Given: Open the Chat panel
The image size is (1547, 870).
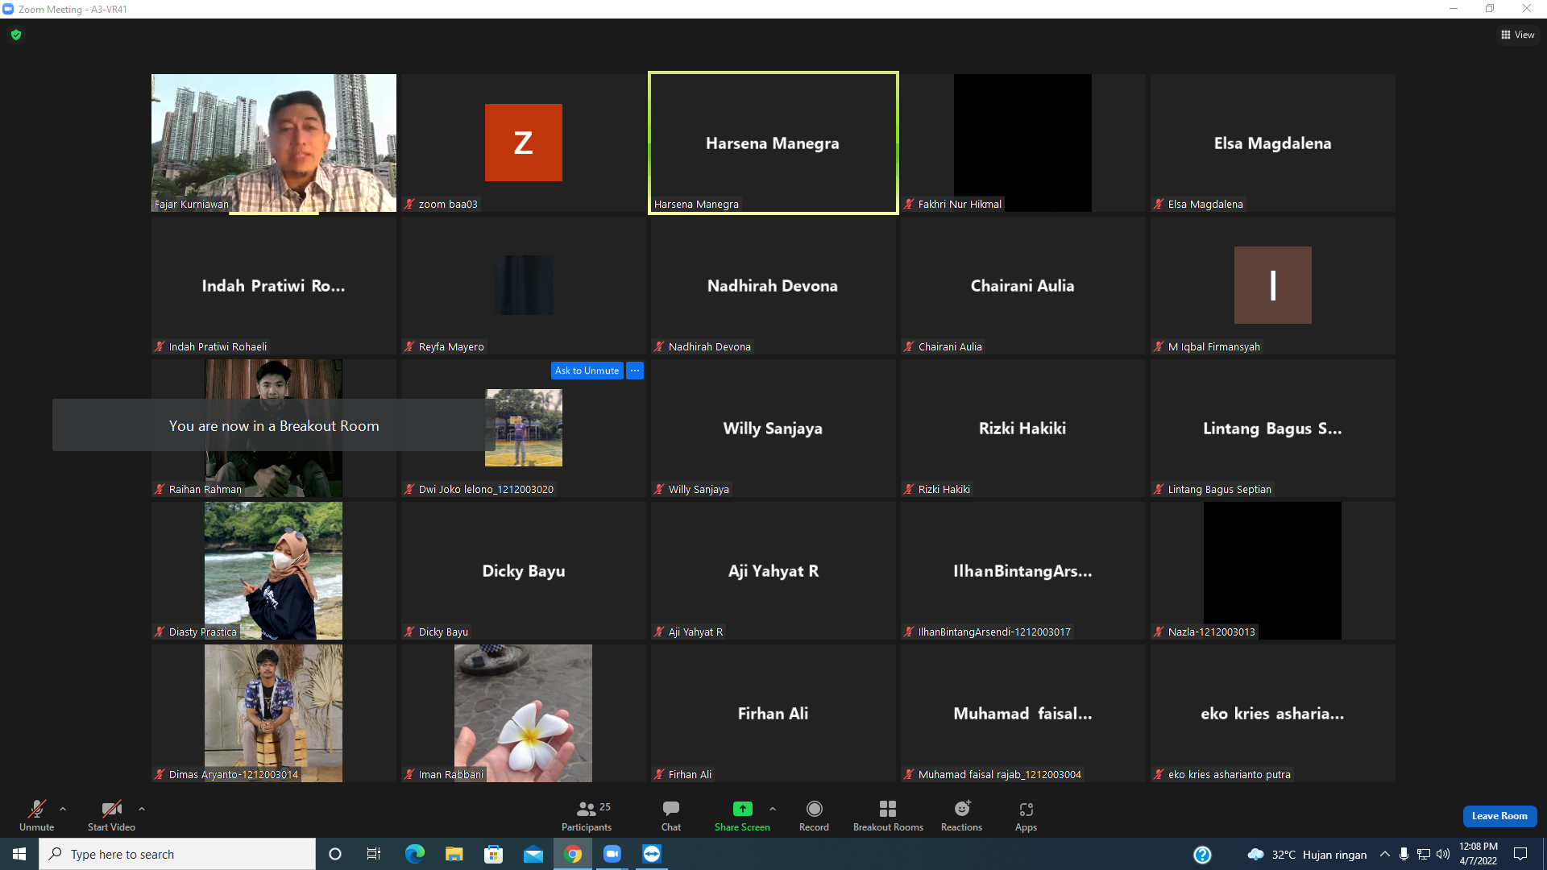Looking at the screenshot, I should coord(671,815).
